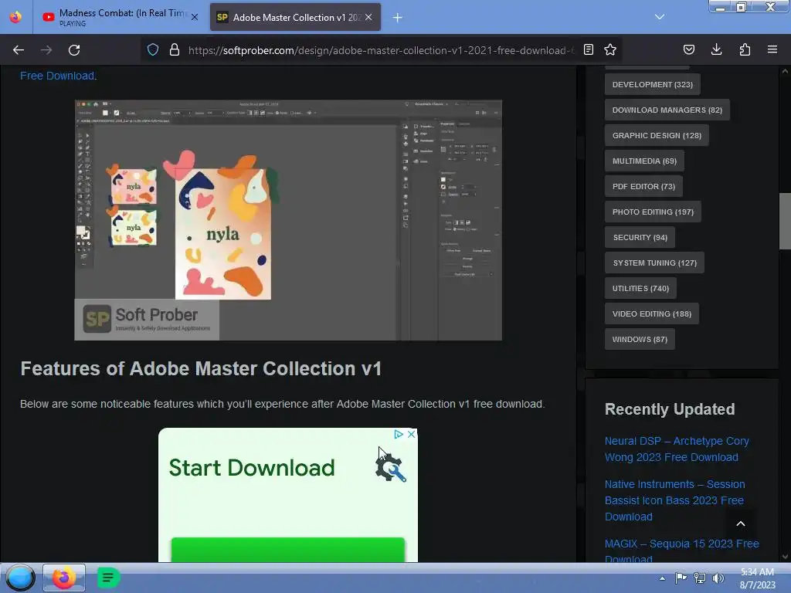Viewport: 791px width, 593px height.
Task: Close the Start Download ad
Action: pyautogui.click(x=412, y=434)
